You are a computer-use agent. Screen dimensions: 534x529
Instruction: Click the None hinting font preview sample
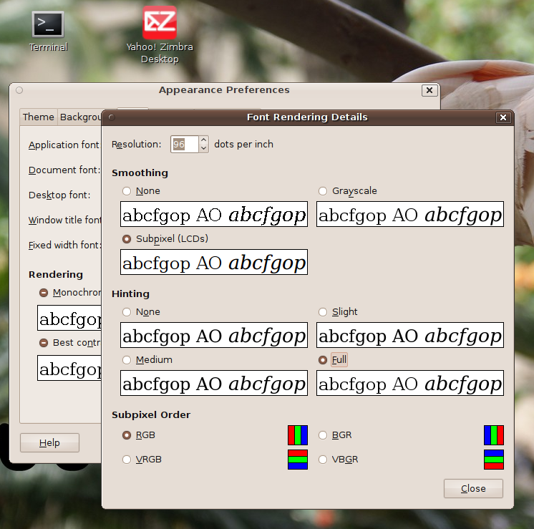tap(214, 335)
